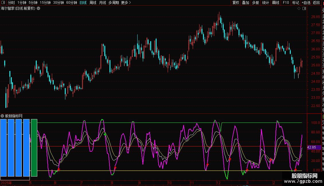Open the 复权 adjustment button
This screenshot has width=324, height=186.
[x=236, y=3]
